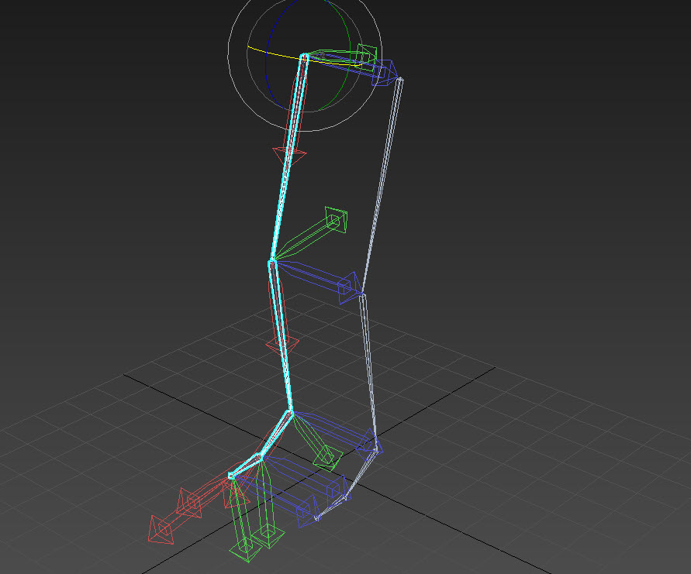Select the white upper leg bone
691x574 pixels.
click(x=383, y=185)
